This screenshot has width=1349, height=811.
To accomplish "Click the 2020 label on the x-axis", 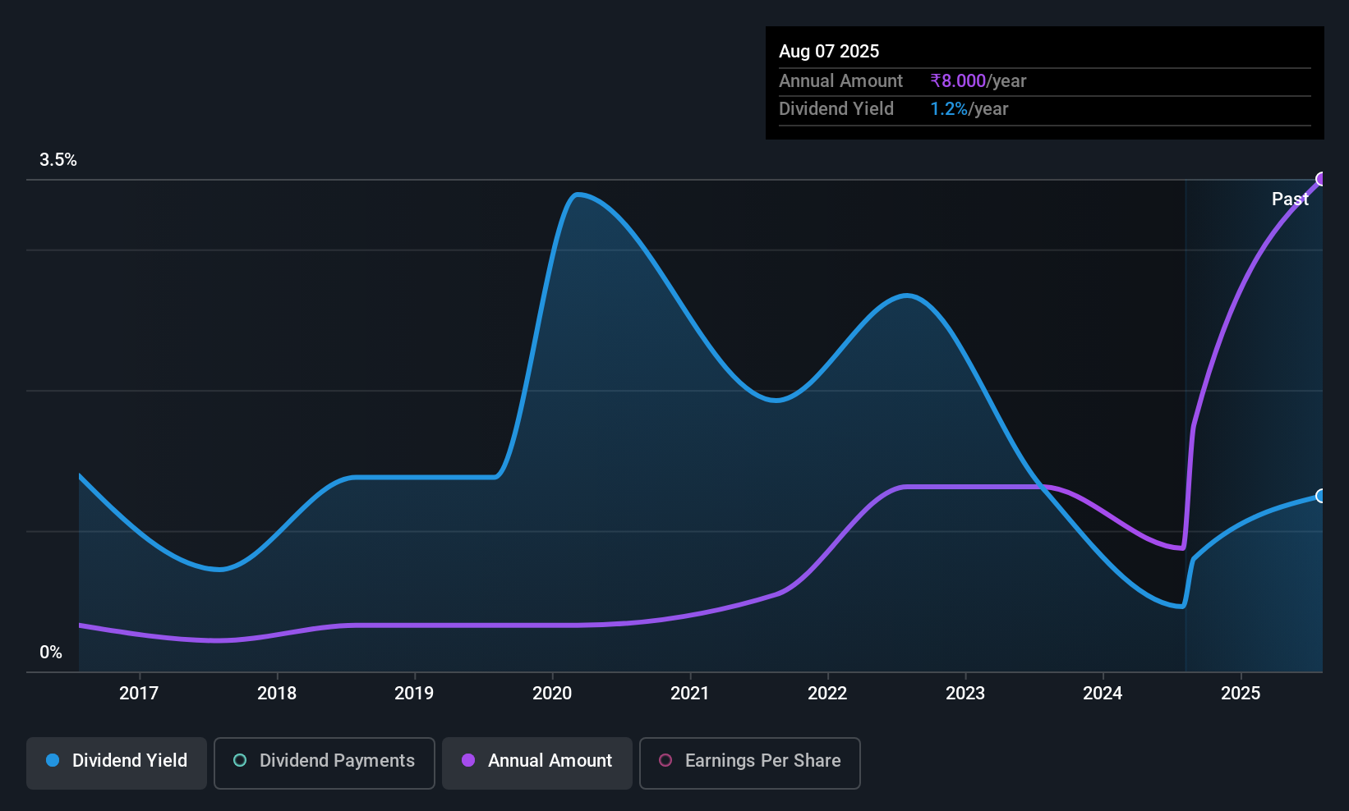I will (552, 693).
